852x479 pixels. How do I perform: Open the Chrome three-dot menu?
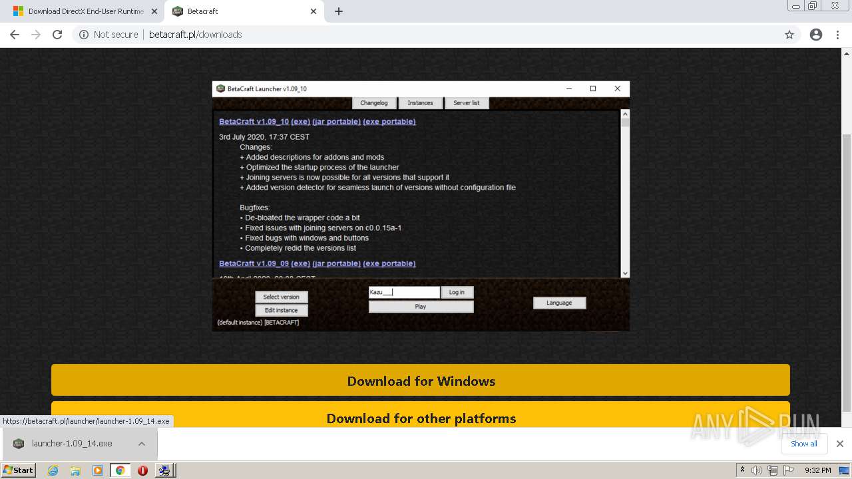[x=838, y=35]
